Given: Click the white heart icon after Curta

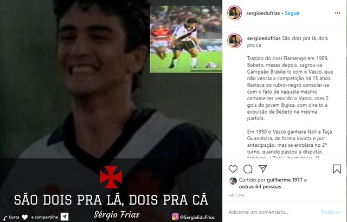Looking at the screenshot, I should click(25, 217).
